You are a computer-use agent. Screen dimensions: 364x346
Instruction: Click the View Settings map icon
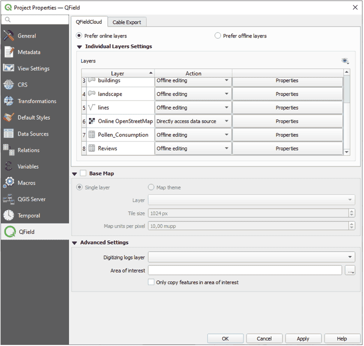[x=8, y=68]
